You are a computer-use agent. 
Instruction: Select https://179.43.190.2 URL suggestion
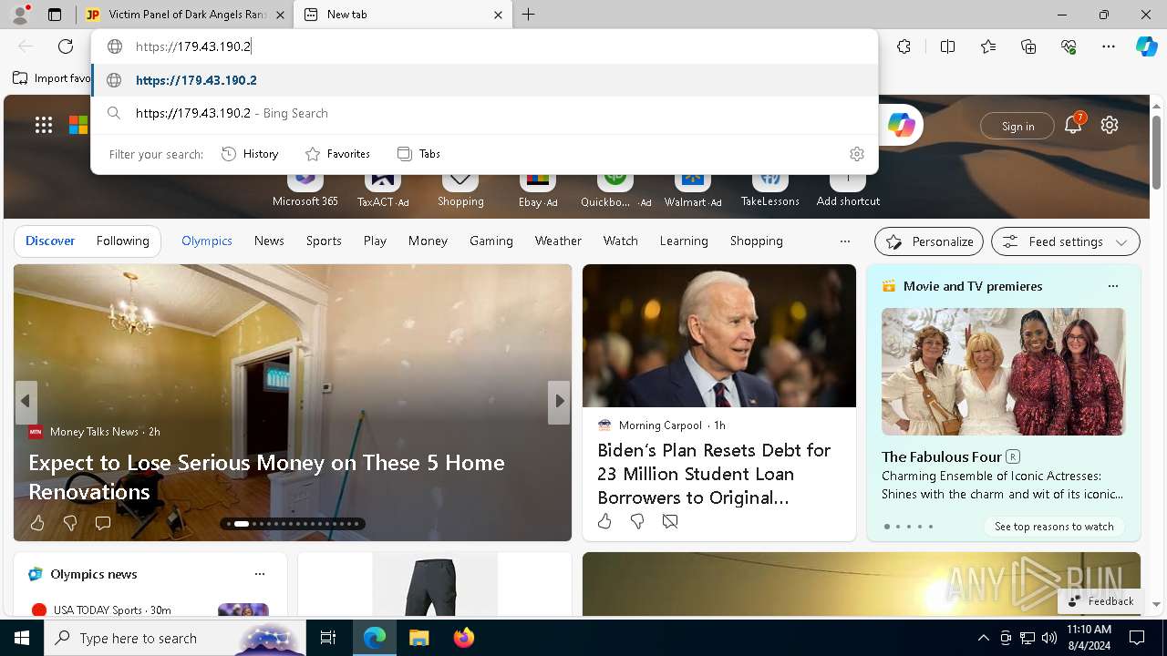click(x=485, y=80)
